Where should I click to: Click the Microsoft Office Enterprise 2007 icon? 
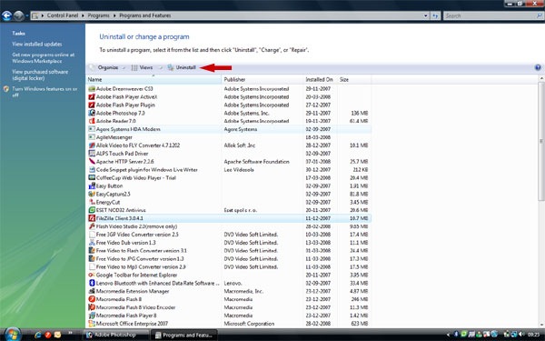pyautogui.click(x=92, y=323)
